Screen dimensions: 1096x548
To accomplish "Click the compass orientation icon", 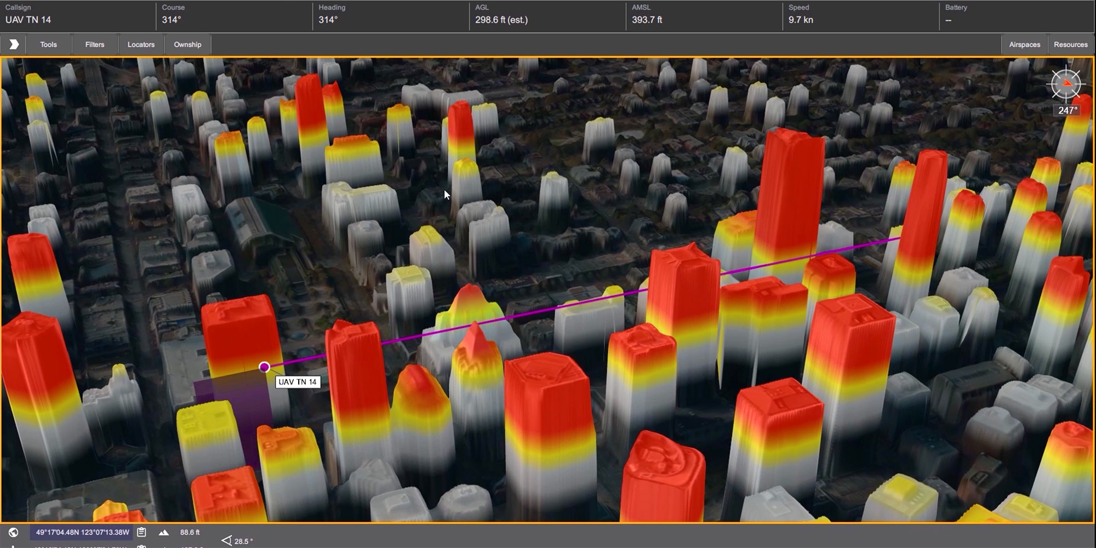I will click(x=1066, y=84).
